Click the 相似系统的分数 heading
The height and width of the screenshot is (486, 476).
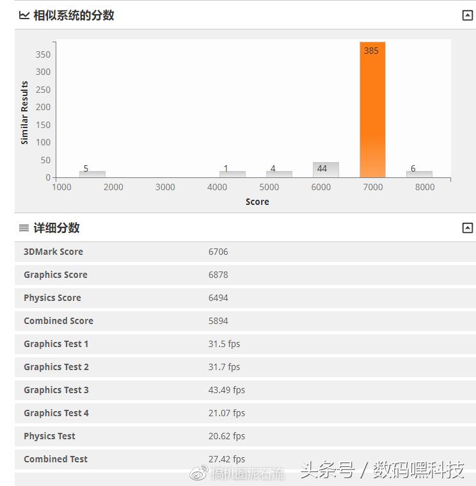(x=74, y=15)
